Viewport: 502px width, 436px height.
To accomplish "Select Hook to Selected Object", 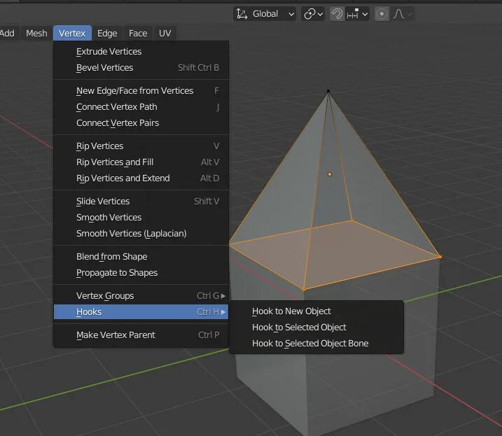I will (x=316, y=327).
